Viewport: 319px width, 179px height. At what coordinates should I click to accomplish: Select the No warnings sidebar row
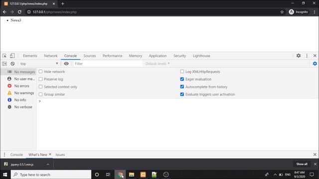pos(18,93)
